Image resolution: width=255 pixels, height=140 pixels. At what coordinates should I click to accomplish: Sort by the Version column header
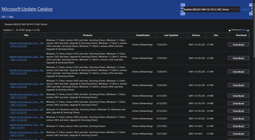click(196, 35)
